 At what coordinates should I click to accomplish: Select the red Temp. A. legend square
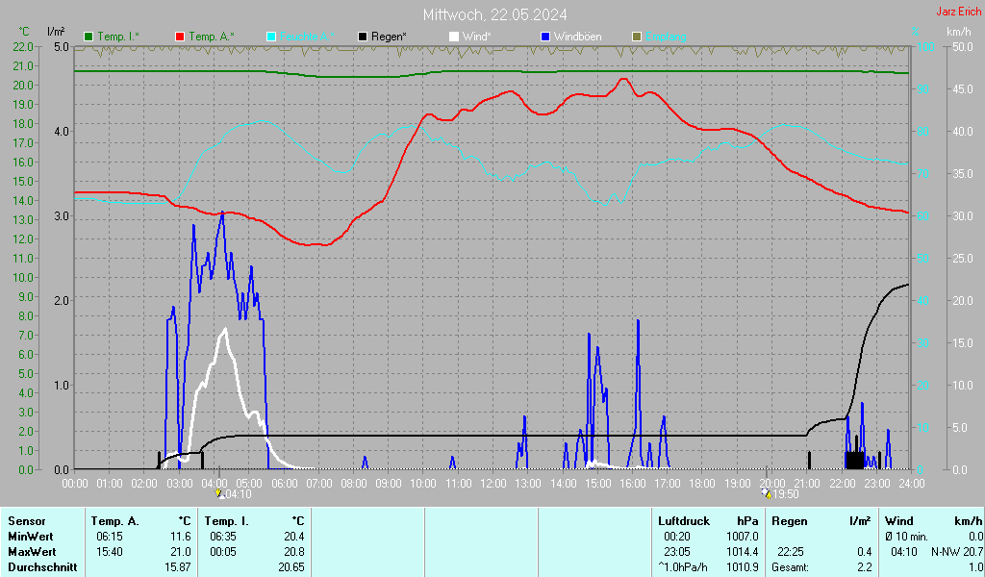pos(180,37)
